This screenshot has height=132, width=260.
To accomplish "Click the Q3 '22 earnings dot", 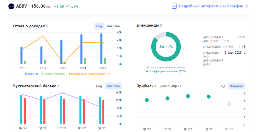I will point(188,96).
